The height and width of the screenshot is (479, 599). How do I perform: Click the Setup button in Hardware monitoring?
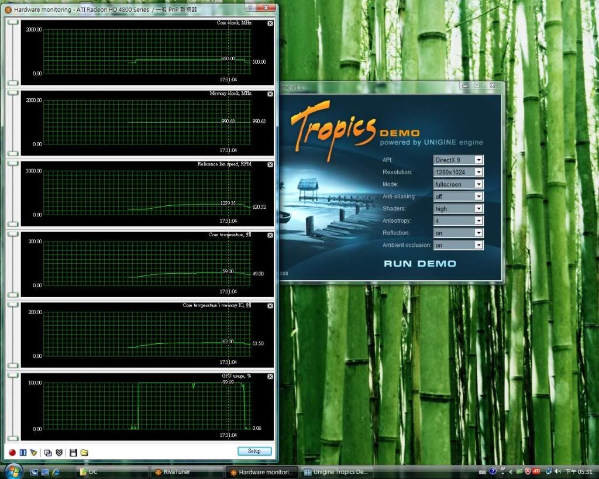[x=254, y=451]
